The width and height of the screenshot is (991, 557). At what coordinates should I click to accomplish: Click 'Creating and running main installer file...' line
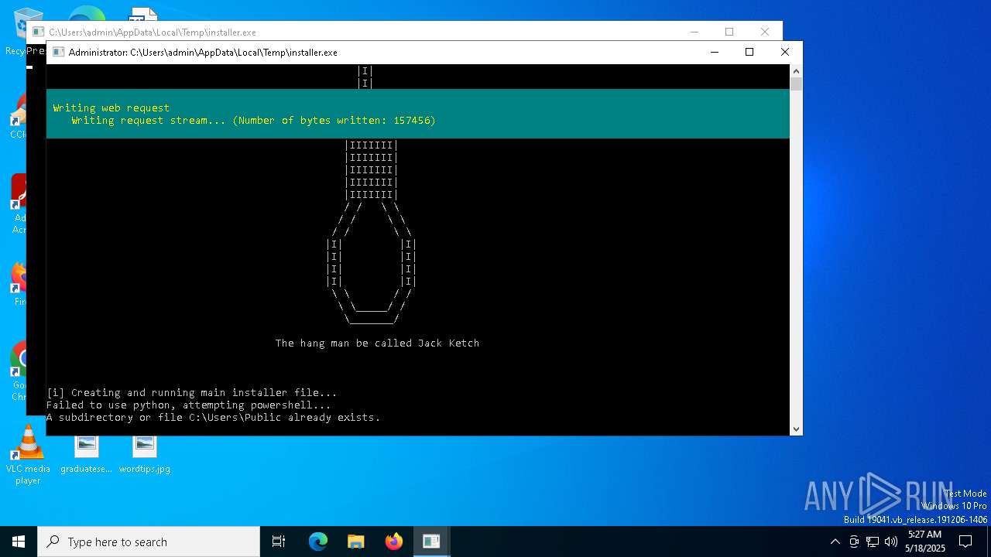(x=191, y=392)
